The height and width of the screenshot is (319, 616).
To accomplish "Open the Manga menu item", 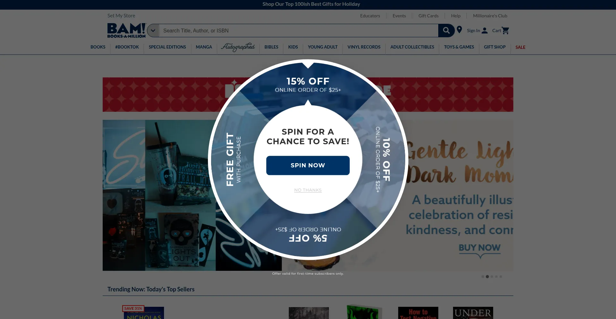I will click(204, 47).
